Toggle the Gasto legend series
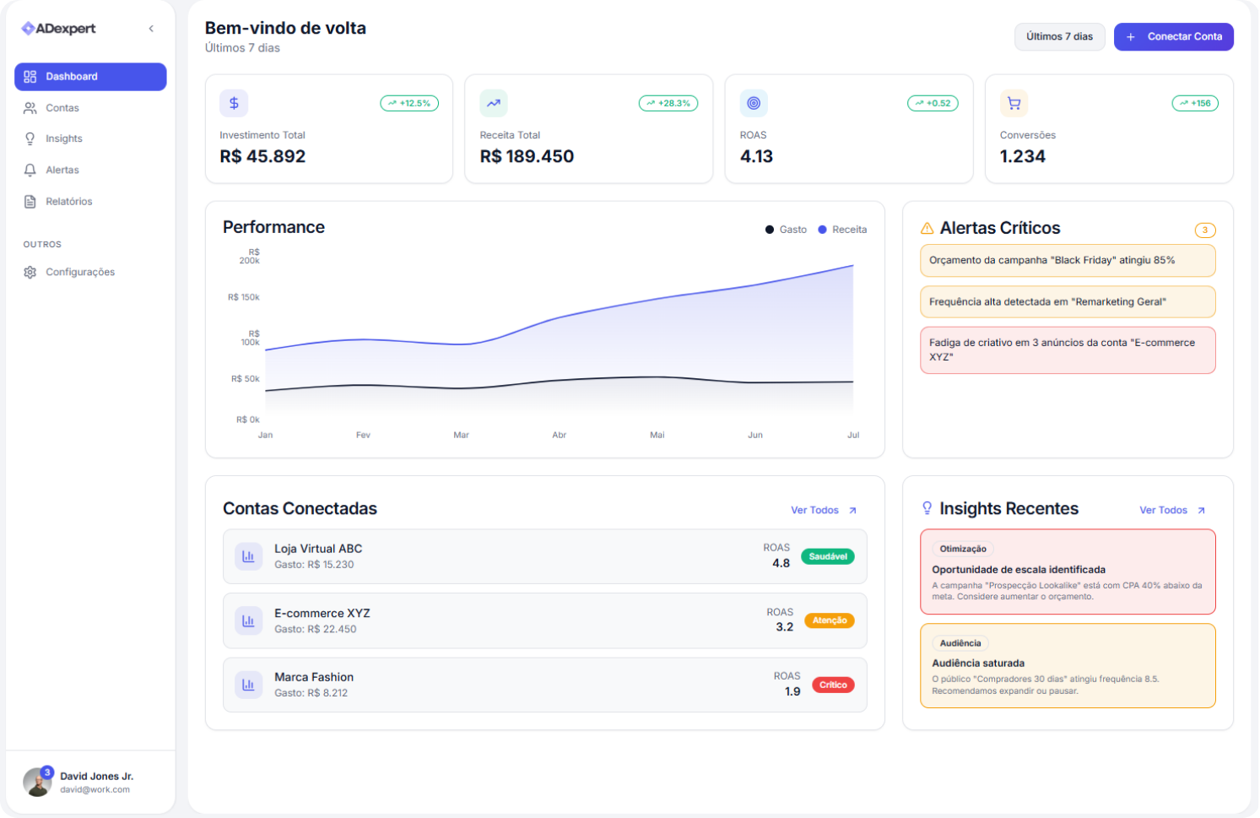 point(786,230)
